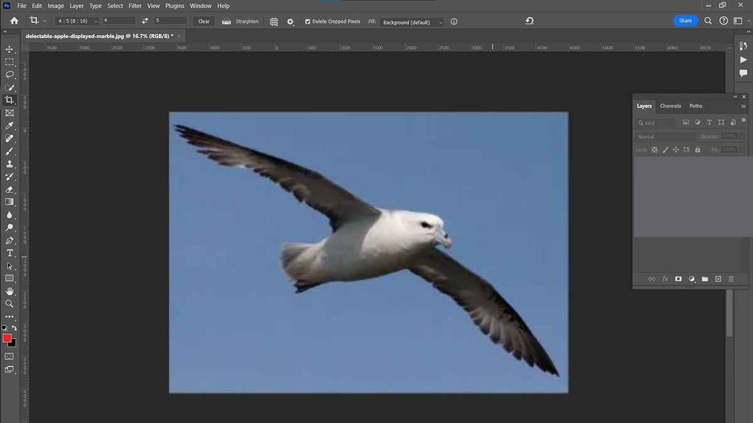The image size is (753, 423).
Task: Select the Lasso tool
Action: coord(9,75)
